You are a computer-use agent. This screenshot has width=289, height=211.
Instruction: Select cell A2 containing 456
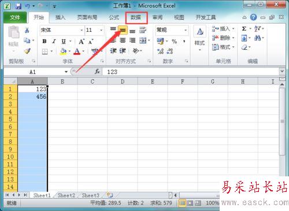[32, 97]
